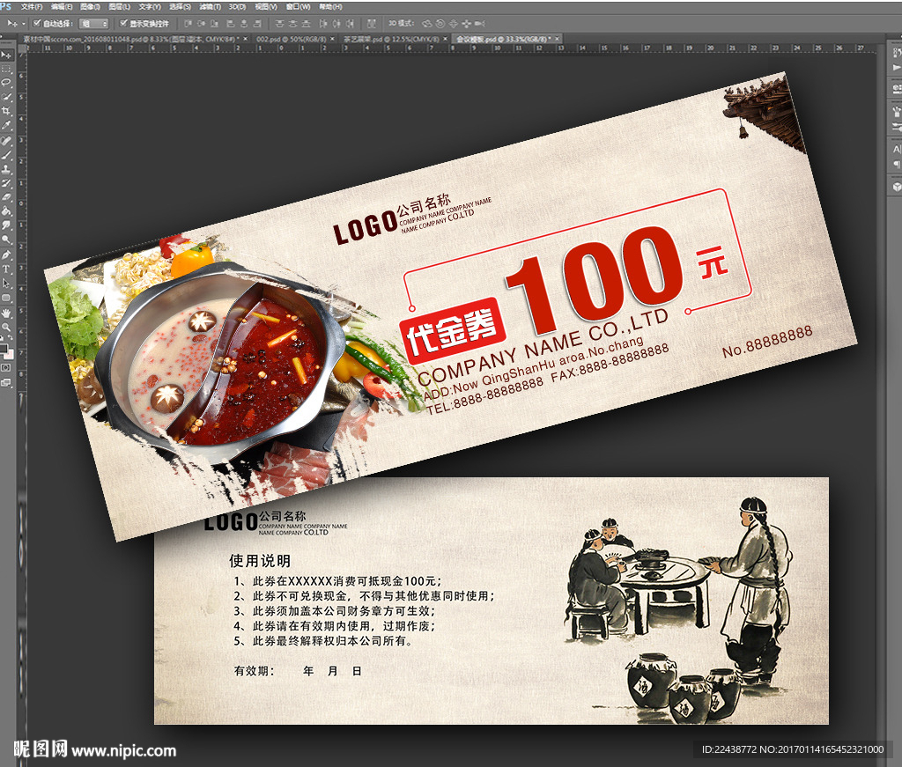The image size is (902, 767).
Task: Click the 3D drag/pan mode icon
Action: click(x=454, y=24)
